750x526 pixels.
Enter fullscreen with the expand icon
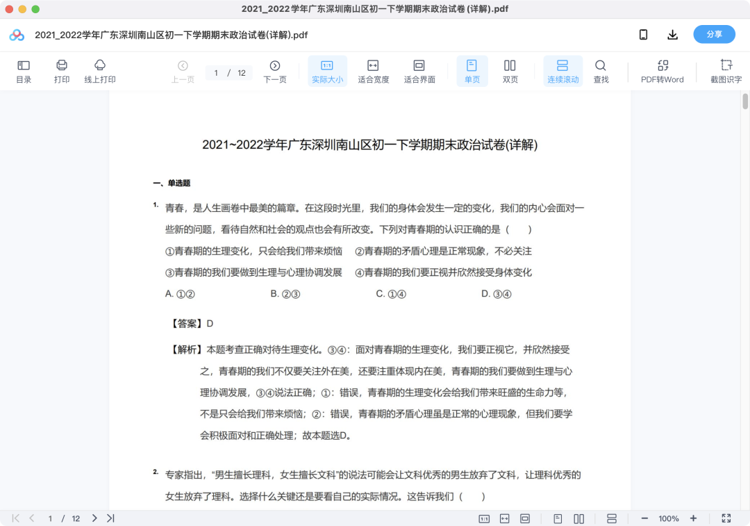tap(726, 518)
